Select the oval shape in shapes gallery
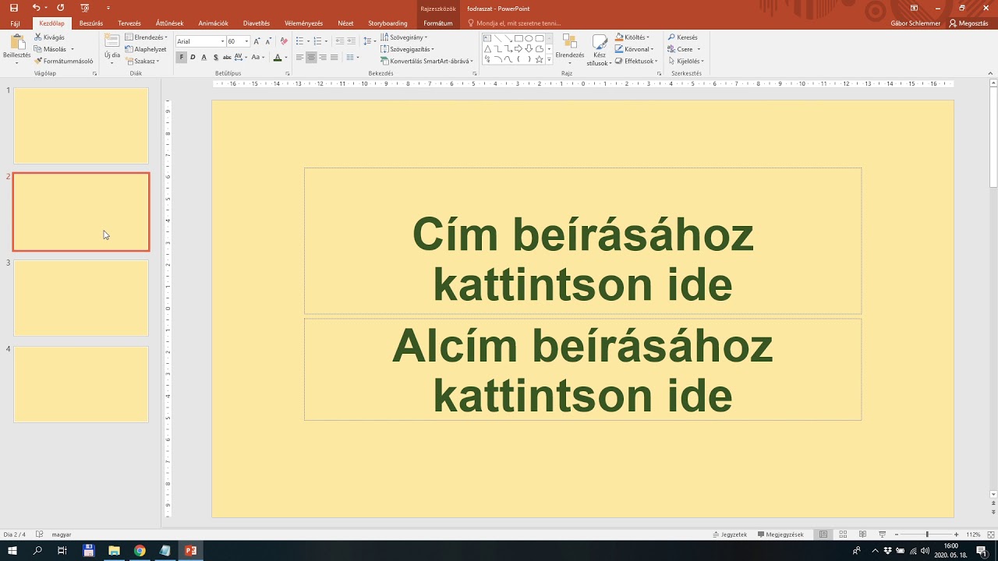Viewport: 998px width, 561px height. pyautogui.click(x=529, y=38)
